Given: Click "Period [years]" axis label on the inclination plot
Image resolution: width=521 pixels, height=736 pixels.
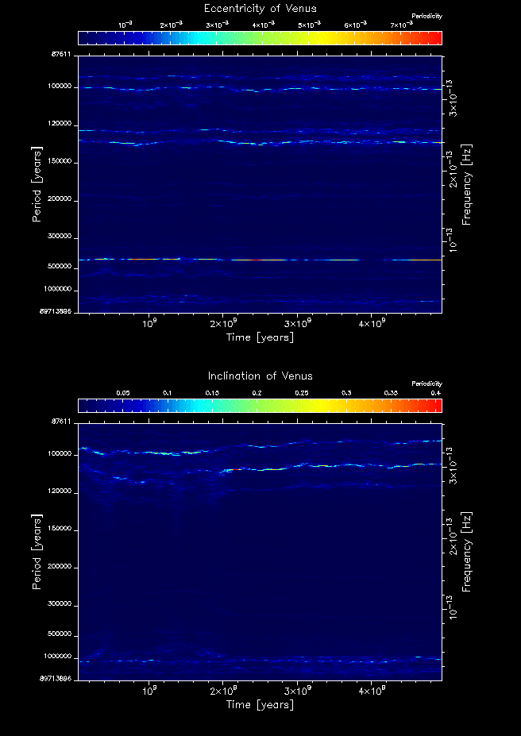Looking at the screenshot, I should pyautogui.click(x=37, y=550).
